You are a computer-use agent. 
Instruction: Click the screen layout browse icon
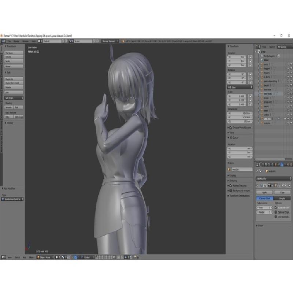pos(39,41)
